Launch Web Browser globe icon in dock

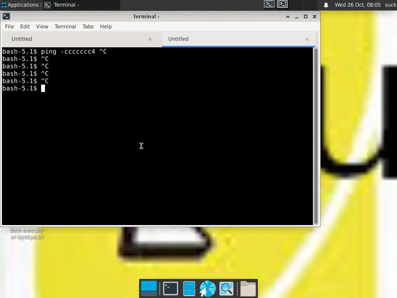pos(208,289)
